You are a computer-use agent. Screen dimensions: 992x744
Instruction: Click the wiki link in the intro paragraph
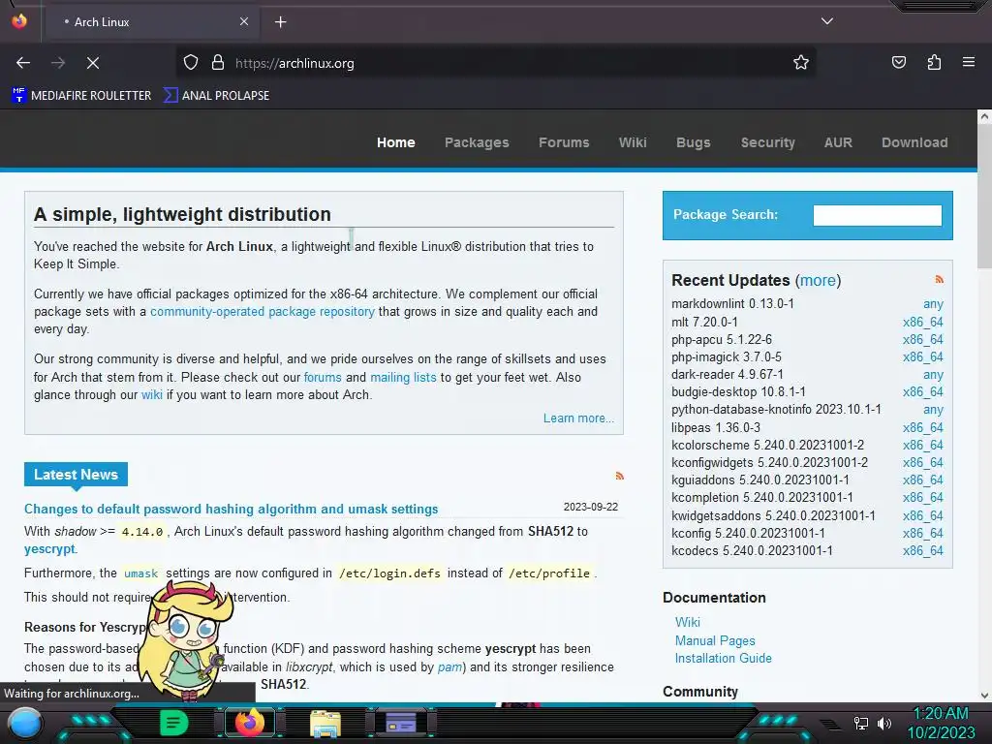point(152,395)
